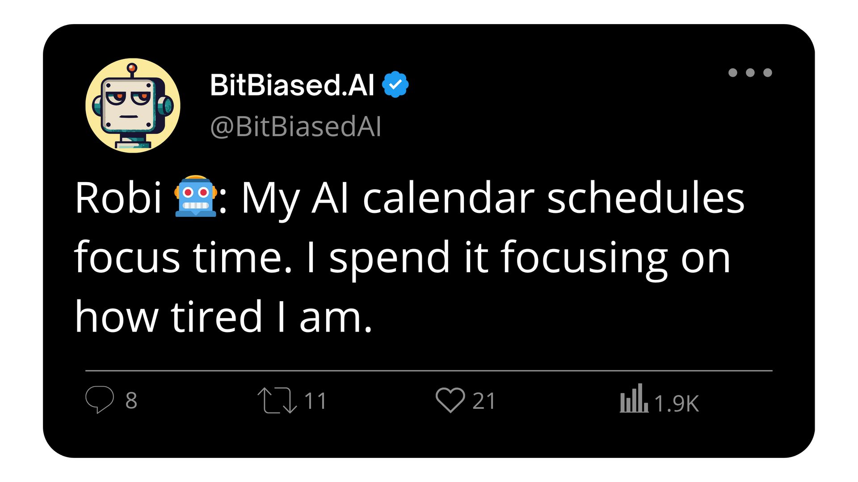
Task: Click the retweet arrows icon
Action: click(x=277, y=400)
